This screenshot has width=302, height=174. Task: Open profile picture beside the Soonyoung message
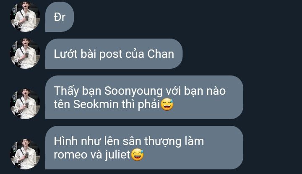pyautogui.click(x=25, y=104)
